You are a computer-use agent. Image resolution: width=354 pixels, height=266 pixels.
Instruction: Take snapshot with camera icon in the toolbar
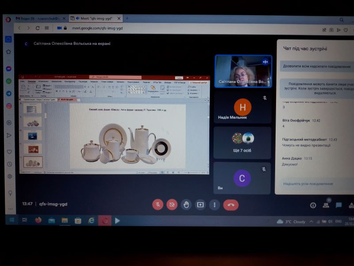pos(331,30)
